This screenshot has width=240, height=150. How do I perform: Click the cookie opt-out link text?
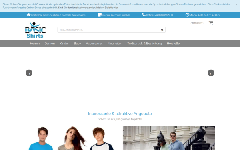pos(88,8)
